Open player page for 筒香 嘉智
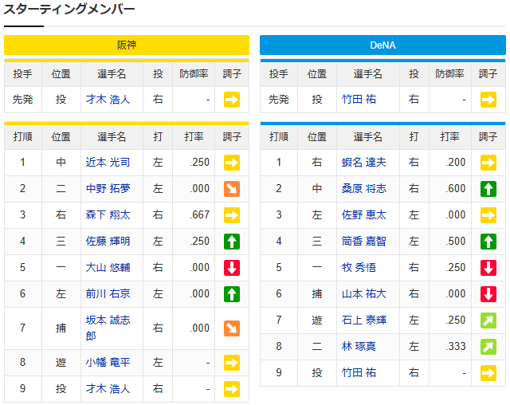510x405 pixels. pyautogui.click(x=364, y=241)
